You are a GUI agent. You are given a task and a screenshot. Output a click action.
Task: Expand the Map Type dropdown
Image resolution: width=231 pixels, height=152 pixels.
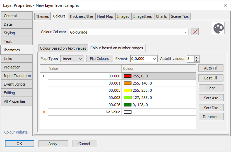80,59
